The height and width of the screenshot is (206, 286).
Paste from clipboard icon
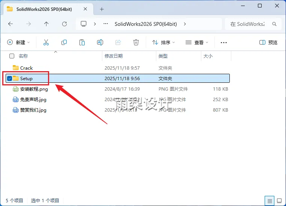tap(82, 42)
